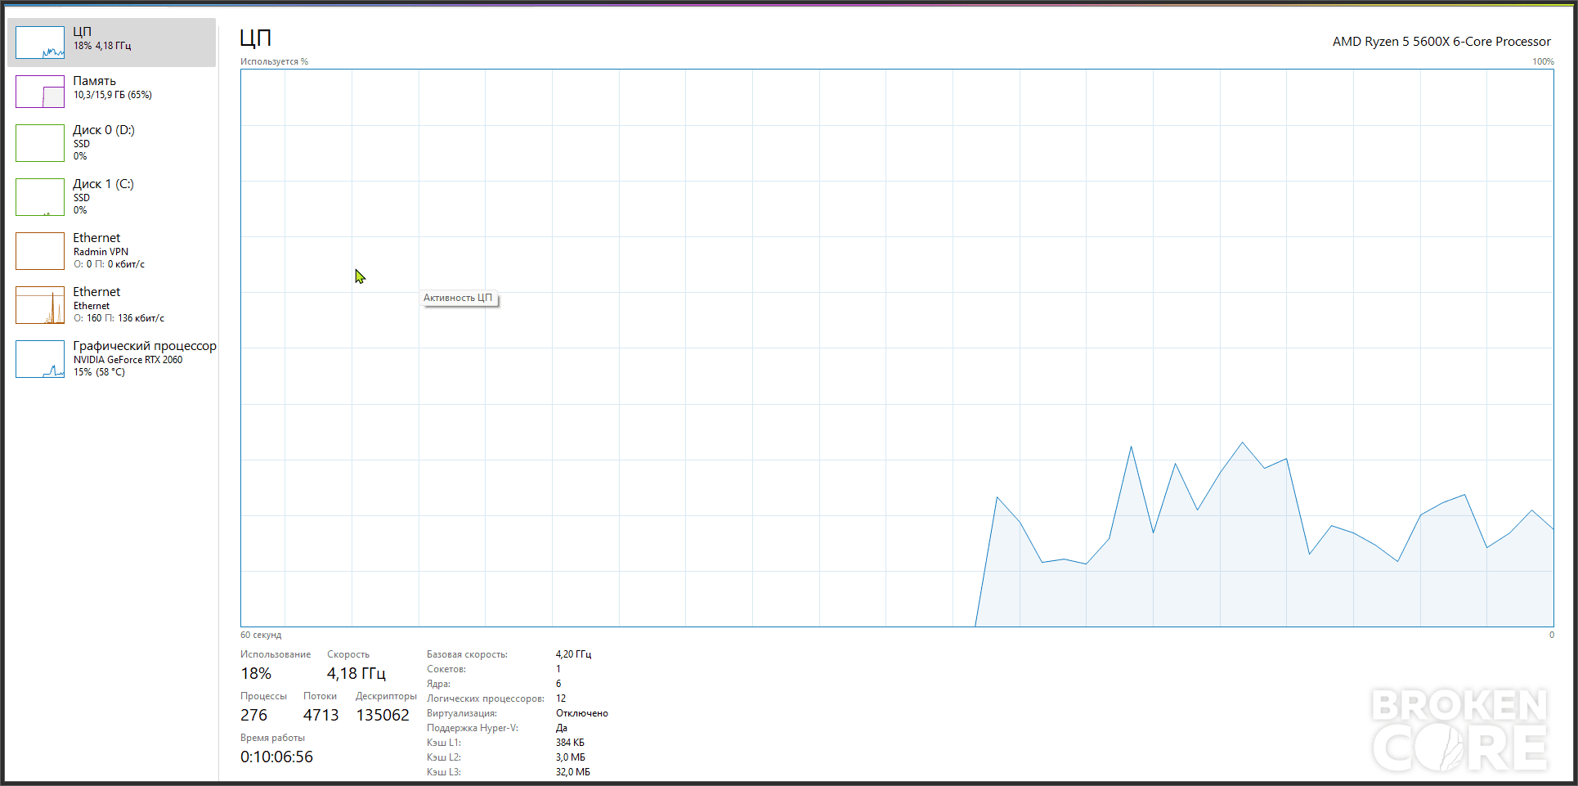
Task: Click the Сокетов label
Action: point(446,669)
